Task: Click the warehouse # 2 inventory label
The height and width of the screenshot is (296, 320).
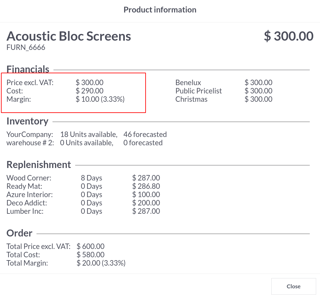Action: coord(30,143)
